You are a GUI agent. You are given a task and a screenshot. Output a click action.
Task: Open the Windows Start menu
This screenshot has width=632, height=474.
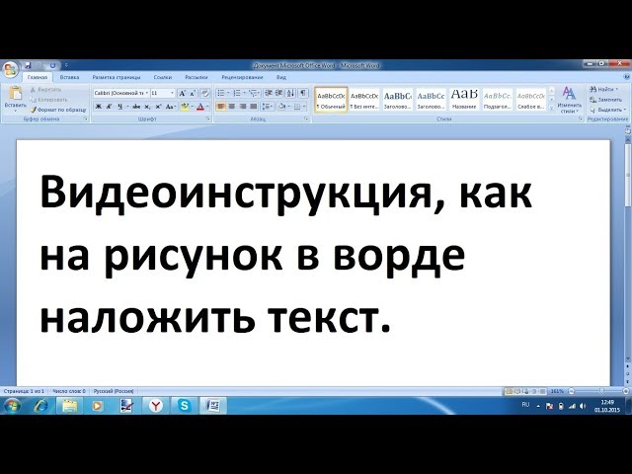(x=12, y=405)
